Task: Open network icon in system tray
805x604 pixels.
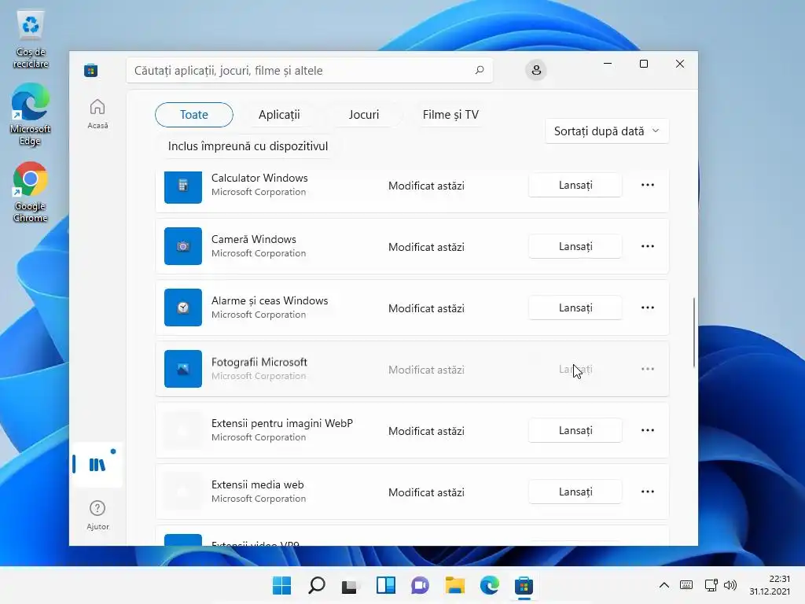Action: (711, 585)
